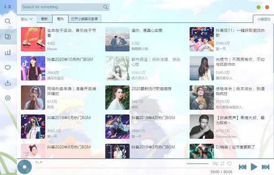Click author name Epicmusician
Viewport: 274px width, 175px height.
(226, 137)
